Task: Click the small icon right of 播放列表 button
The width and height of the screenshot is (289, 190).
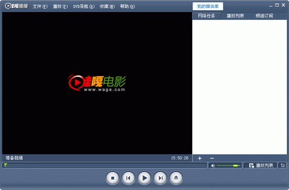Action: (283, 165)
